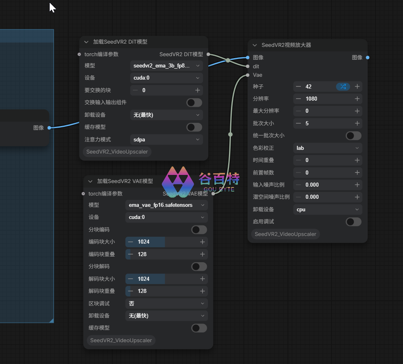Enable 分块解码 switch
Image resolution: width=403 pixels, height=364 pixels.
[x=199, y=267]
